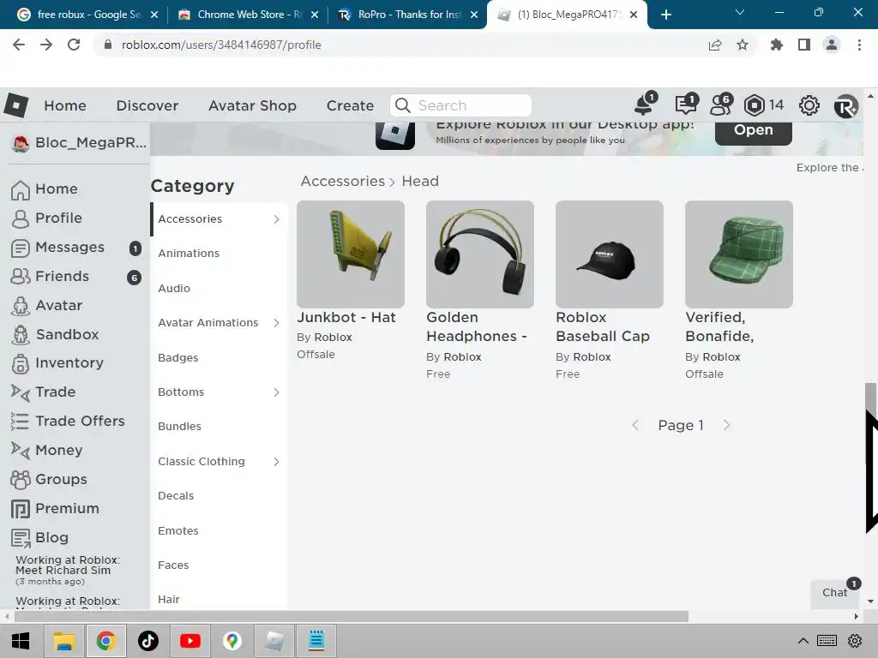Click the Roblox logo icon
Image resolution: width=878 pixels, height=658 pixels.
click(x=16, y=105)
